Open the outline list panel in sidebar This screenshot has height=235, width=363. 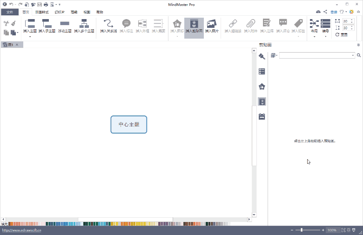coord(262,71)
